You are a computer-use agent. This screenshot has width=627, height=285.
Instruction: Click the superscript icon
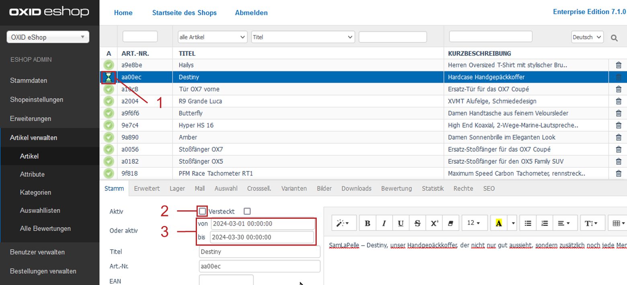coord(434,223)
